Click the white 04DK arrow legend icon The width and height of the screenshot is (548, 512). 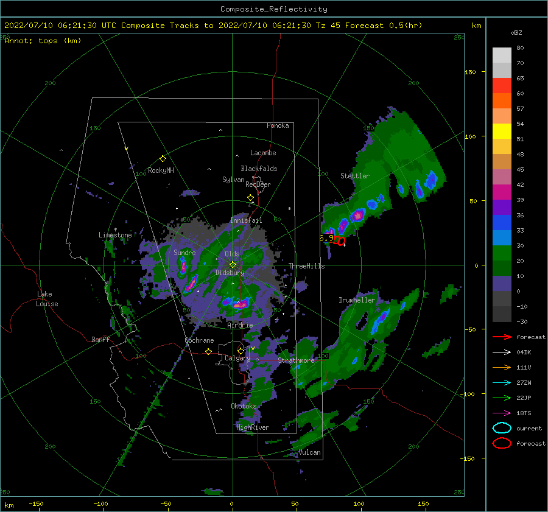click(x=502, y=352)
